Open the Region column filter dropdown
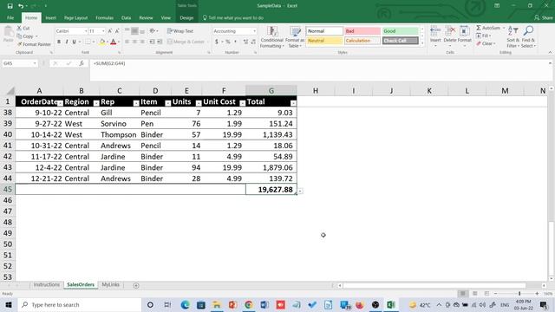This screenshot has width=555, height=312. (x=96, y=103)
